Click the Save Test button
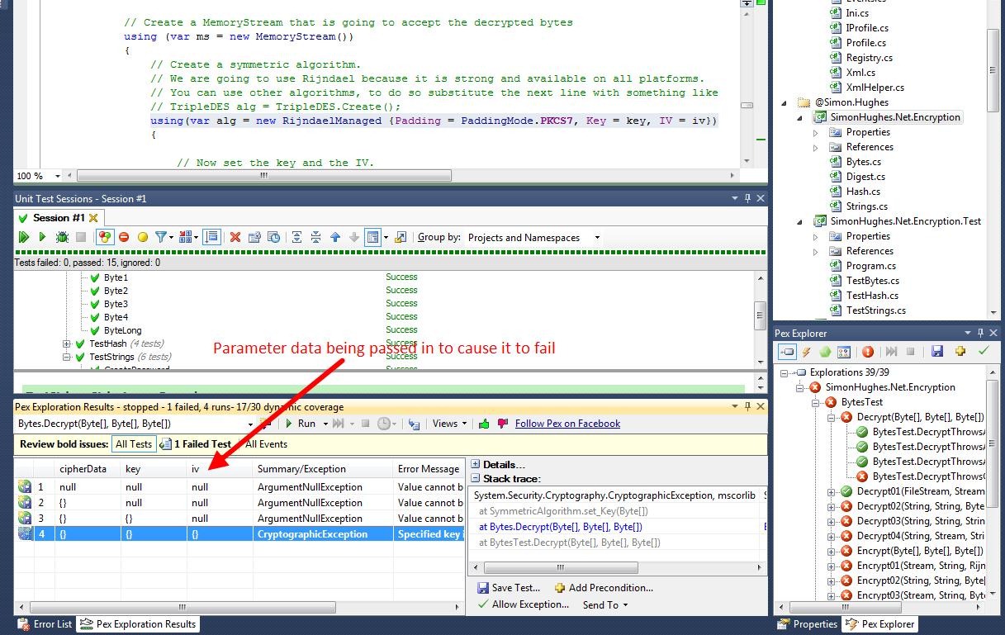 (x=509, y=588)
